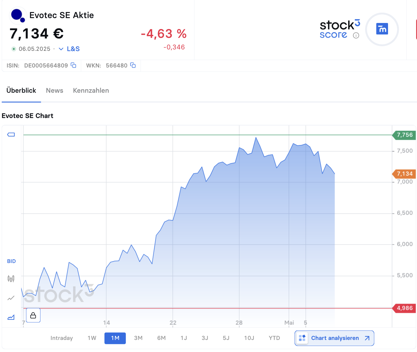Screen dimensions: 417x352
Task: Click the red 4,986 low marker
Action: tap(404, 308)
